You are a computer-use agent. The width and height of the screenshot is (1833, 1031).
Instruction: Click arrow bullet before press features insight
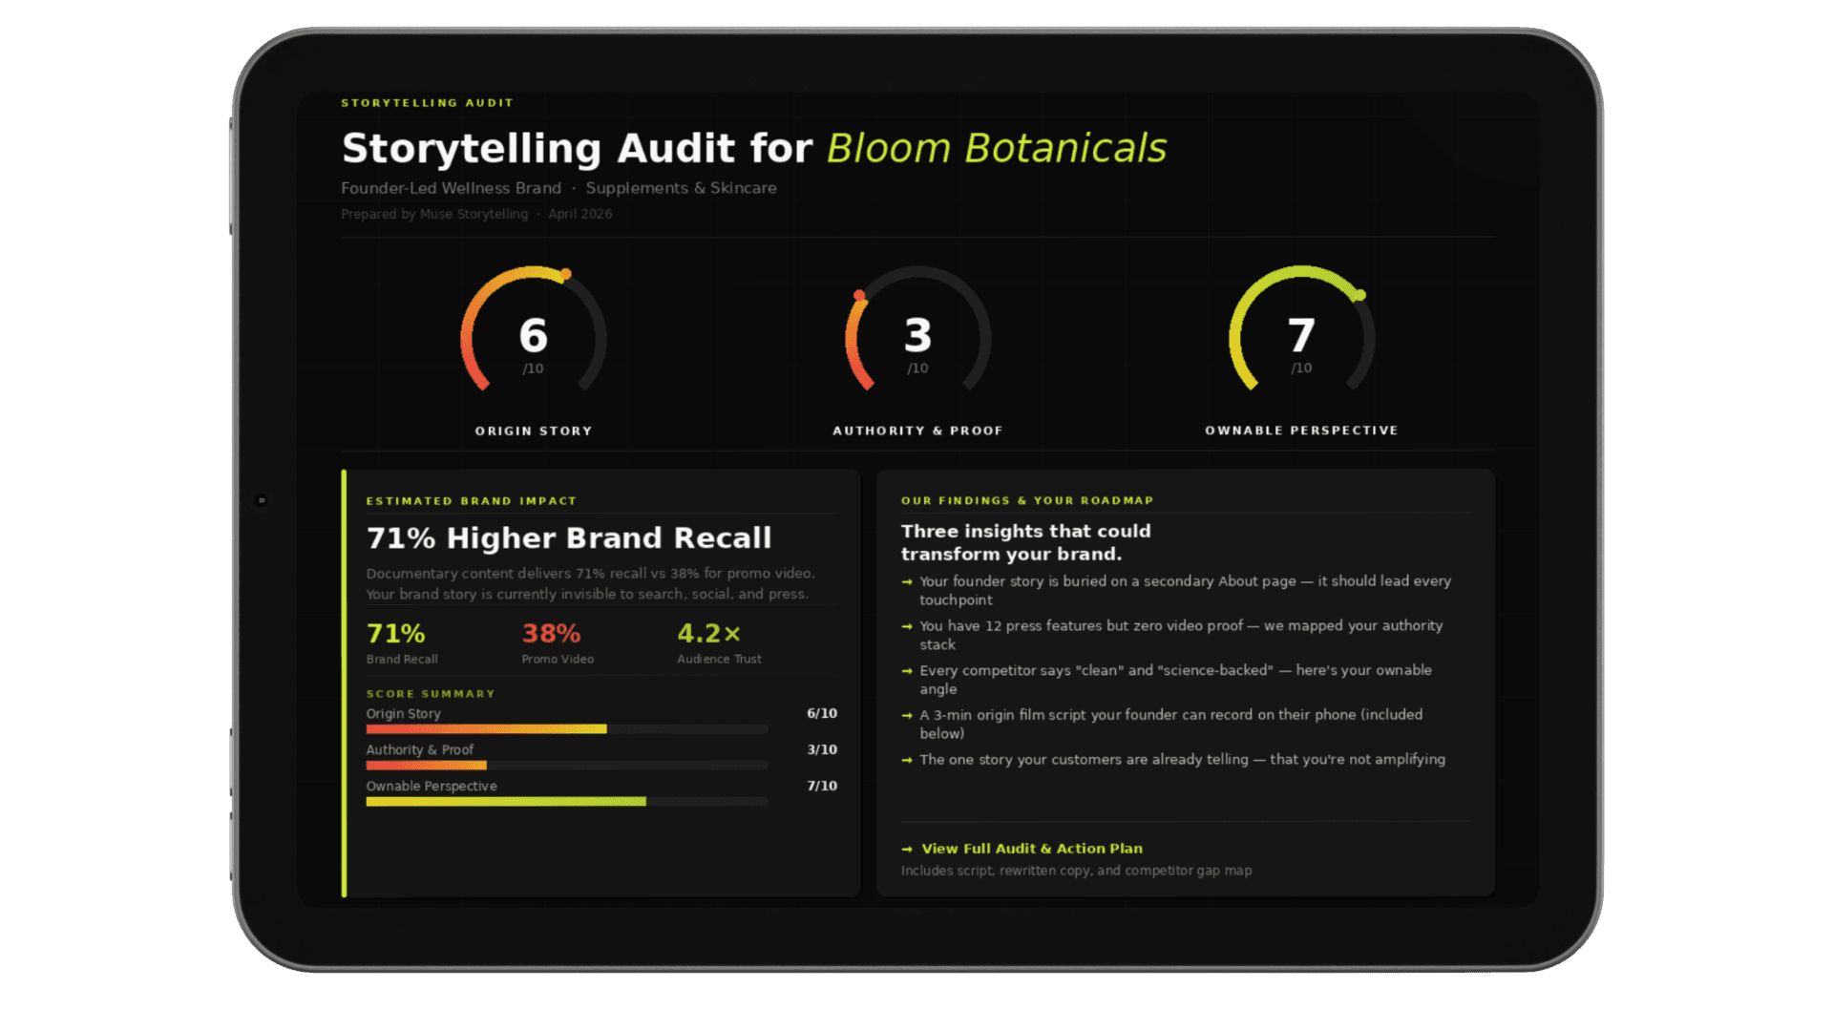(907, 626)
